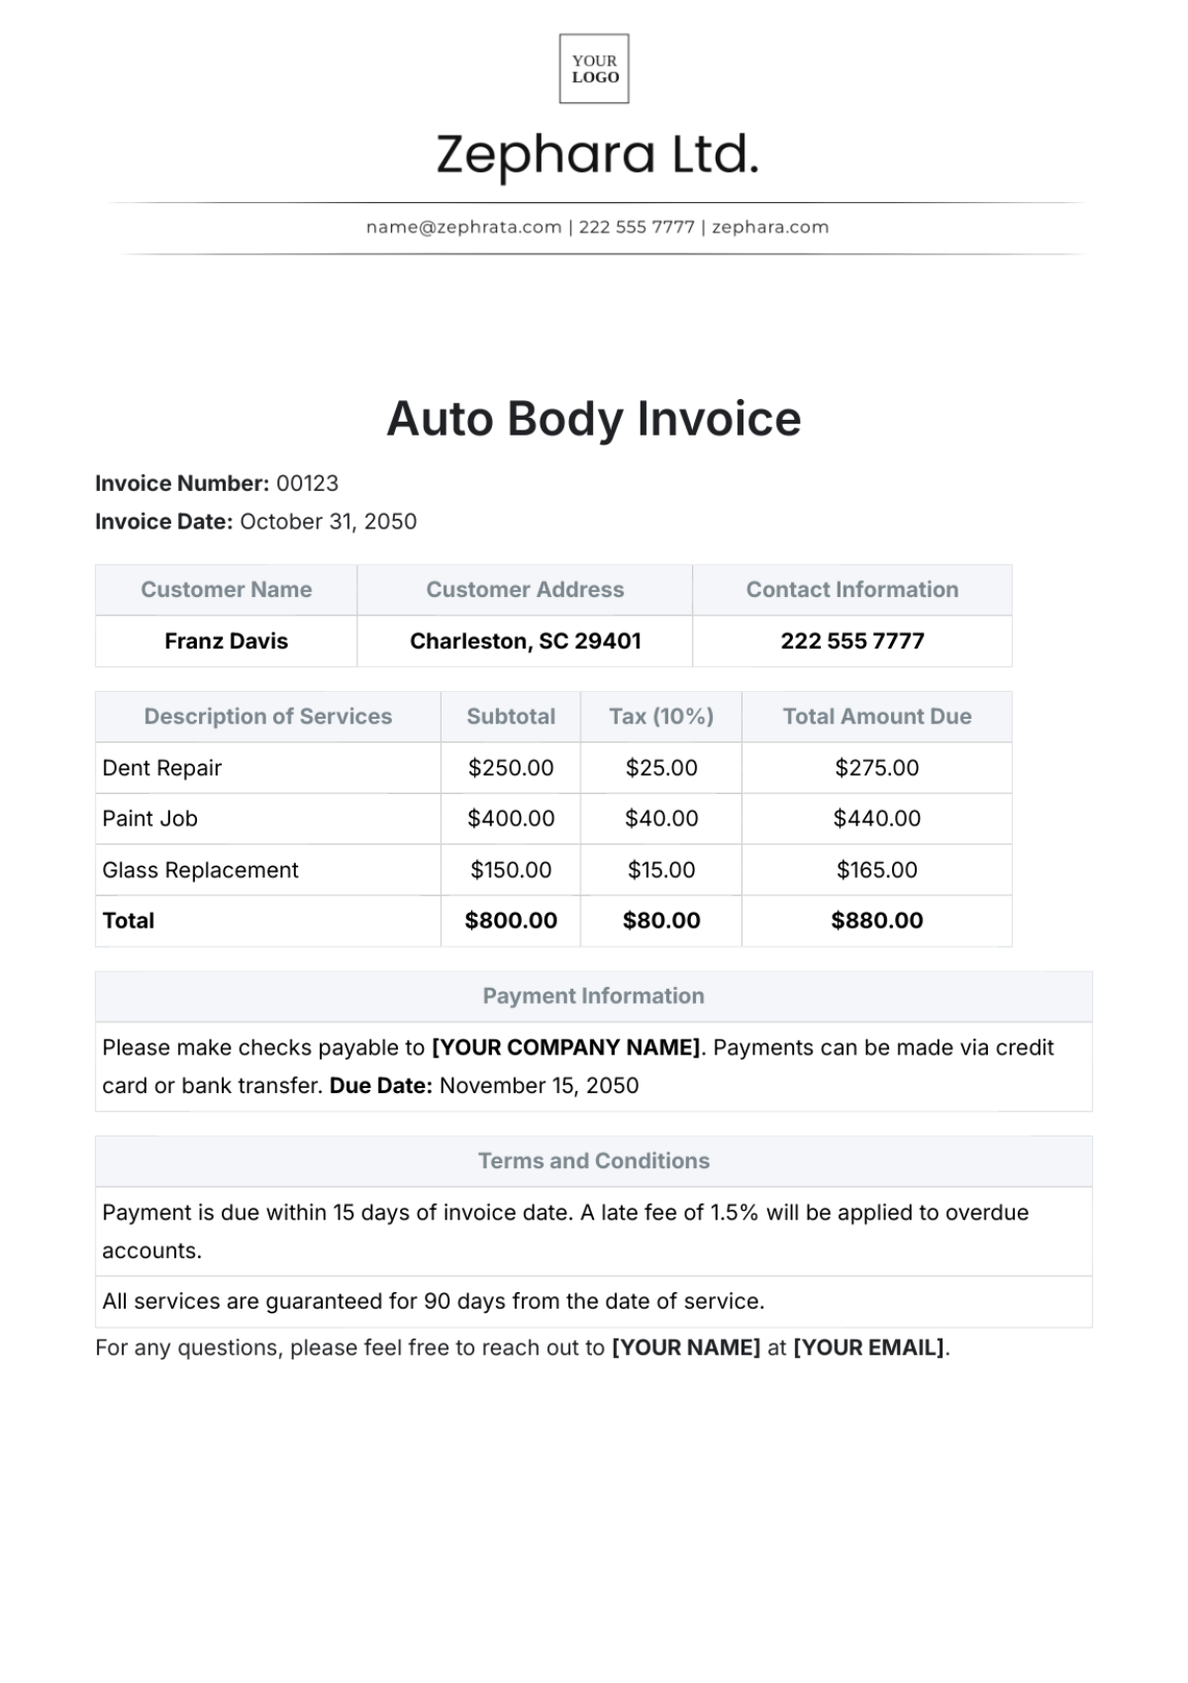
Task: Click the Subtotal column header
Action: click(511, 717)
